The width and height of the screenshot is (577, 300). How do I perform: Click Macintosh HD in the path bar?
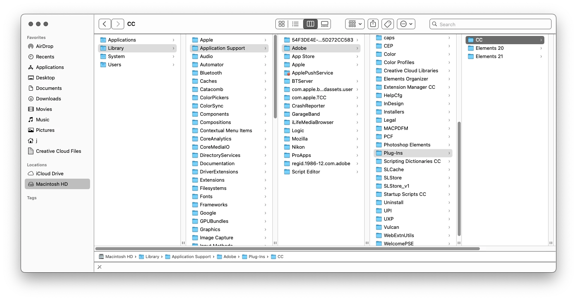[x=116, y=257]
